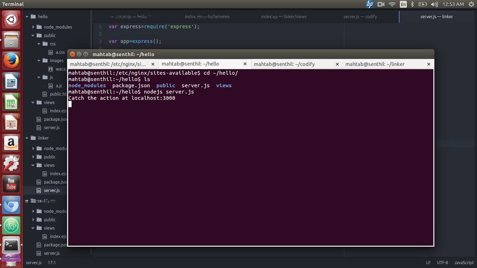
Task: Collapse the css folder in tree
Action: [39, 44]
